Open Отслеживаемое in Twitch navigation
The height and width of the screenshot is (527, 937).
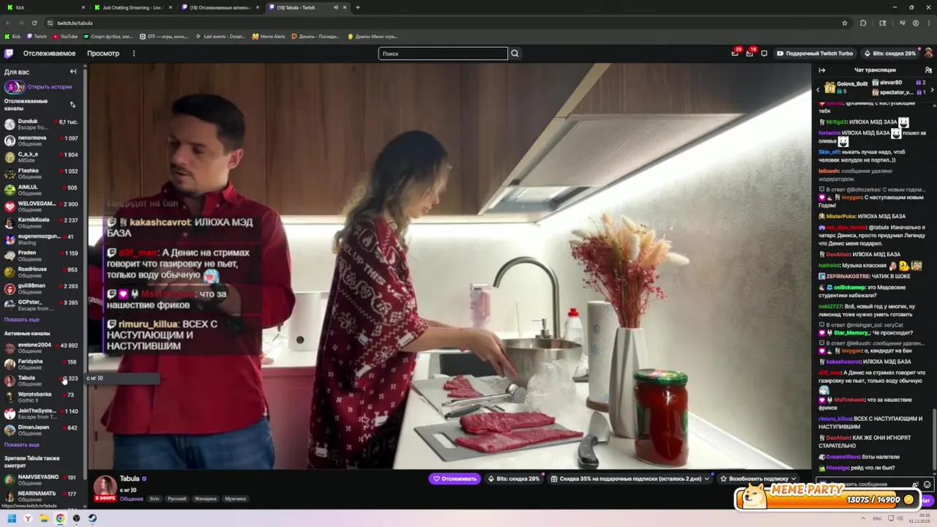[x=49, y=53]
